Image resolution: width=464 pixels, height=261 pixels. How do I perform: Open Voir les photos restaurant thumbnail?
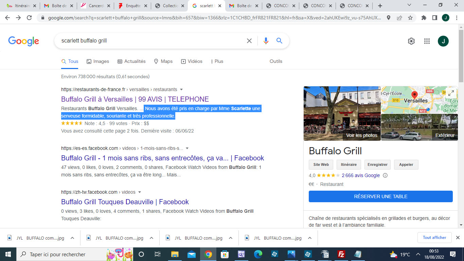[x=342, y=114]
